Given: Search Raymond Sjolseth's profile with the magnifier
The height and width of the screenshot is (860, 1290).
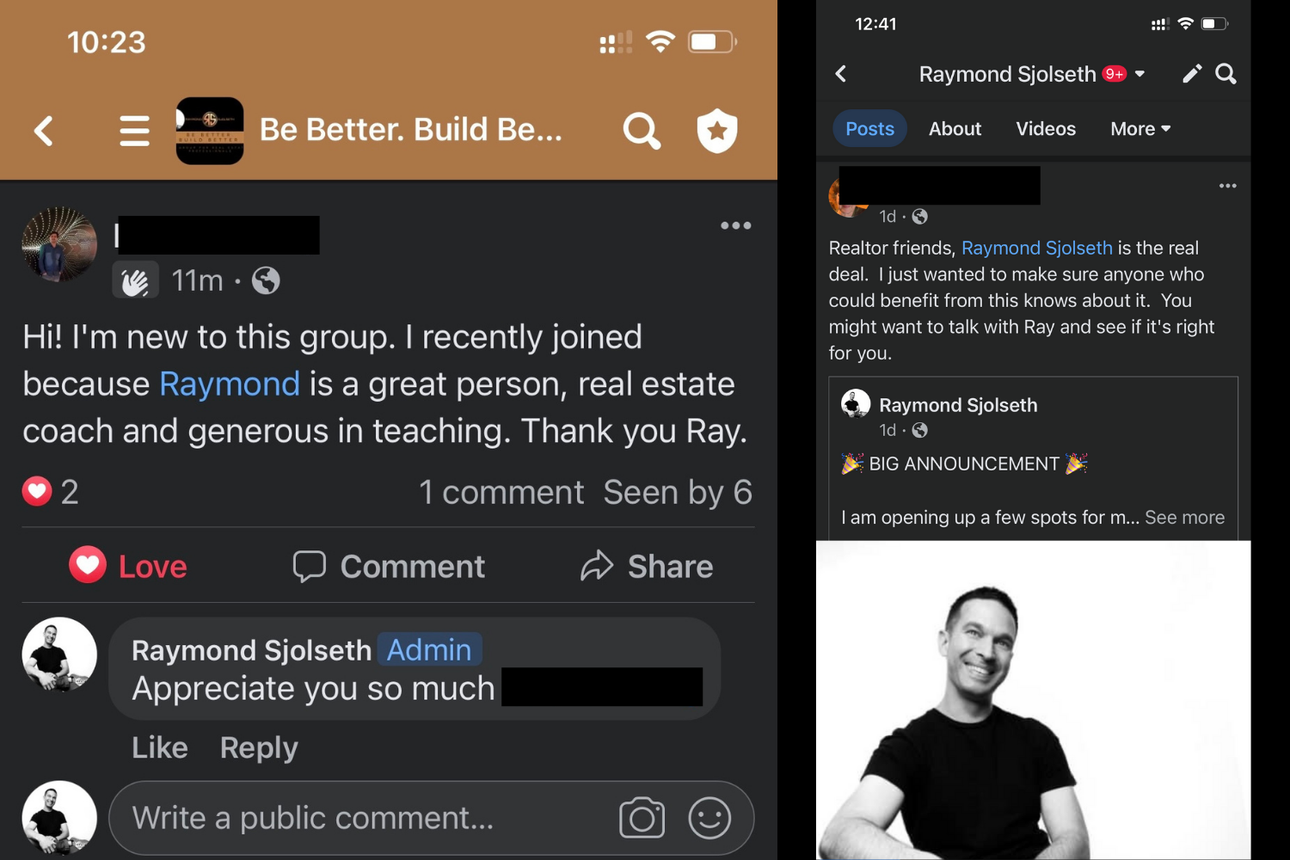Looking at the screenshot, I should click(1226, 74).
